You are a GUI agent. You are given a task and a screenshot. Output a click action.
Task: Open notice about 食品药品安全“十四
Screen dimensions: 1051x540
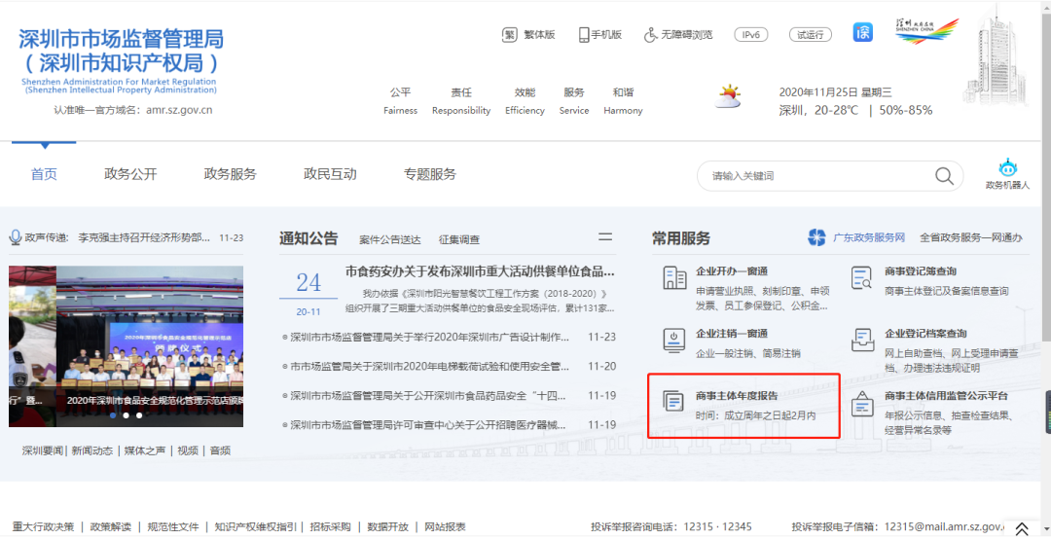pyautogui.click(x=427, y=396)
